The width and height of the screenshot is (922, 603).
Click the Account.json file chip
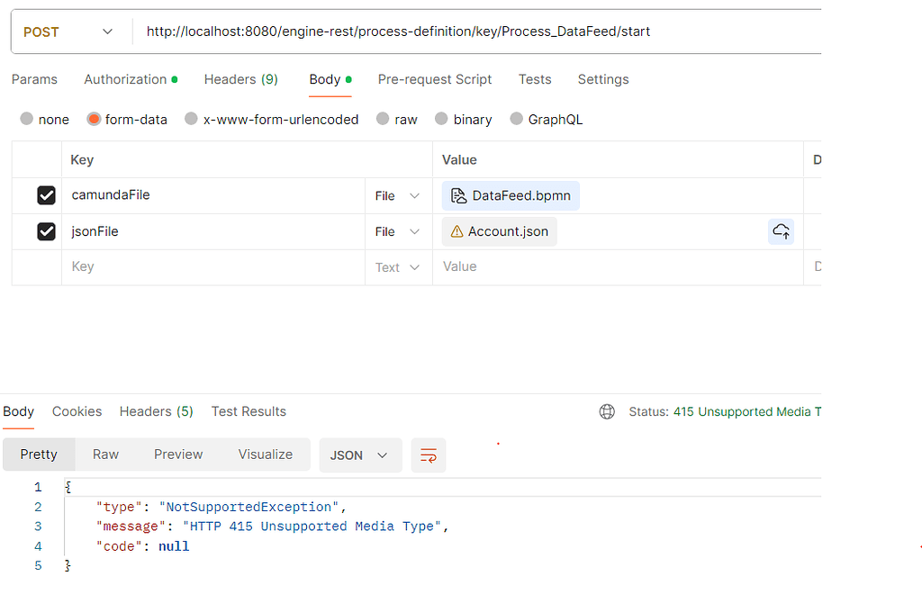point(499,230)
